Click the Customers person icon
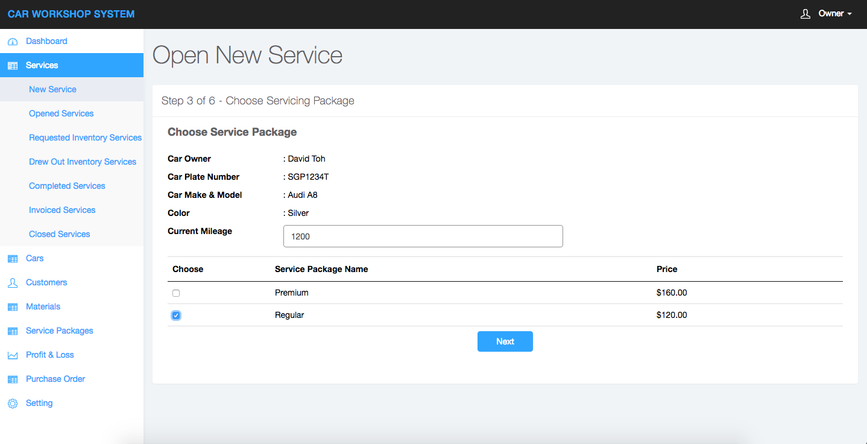Screen dimensions: 867x444 point(13,283)
